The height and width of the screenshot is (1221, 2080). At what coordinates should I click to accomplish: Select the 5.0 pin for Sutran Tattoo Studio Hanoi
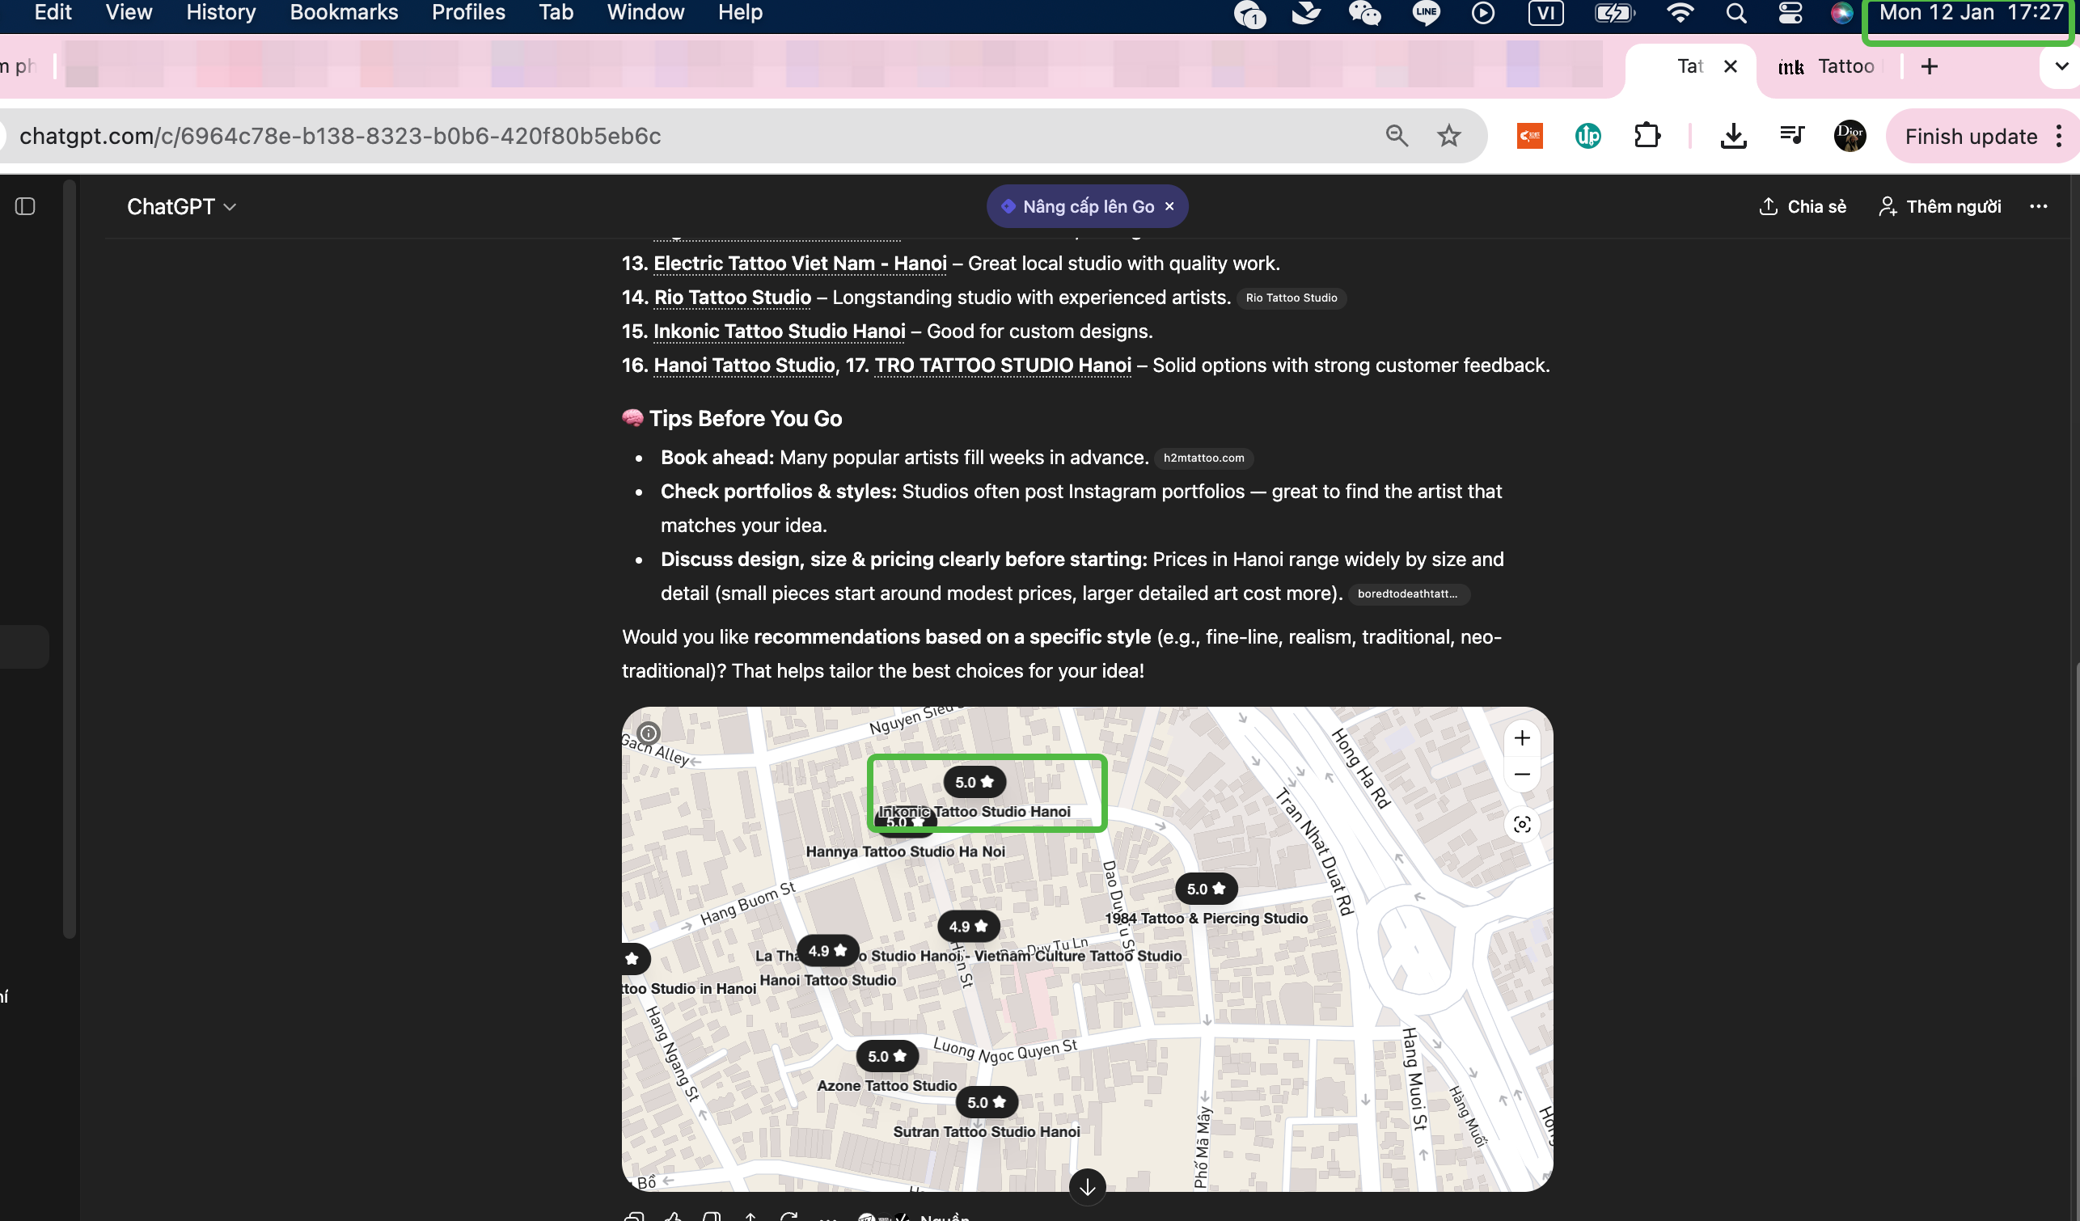987,1102
